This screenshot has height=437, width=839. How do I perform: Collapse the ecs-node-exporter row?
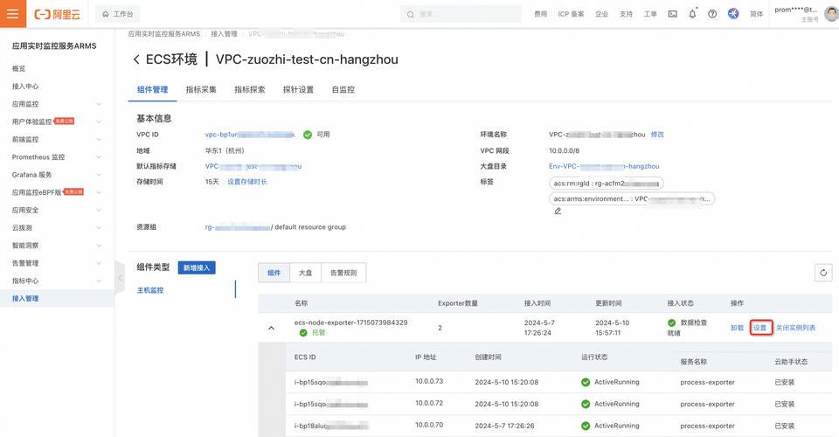point(271,328)
